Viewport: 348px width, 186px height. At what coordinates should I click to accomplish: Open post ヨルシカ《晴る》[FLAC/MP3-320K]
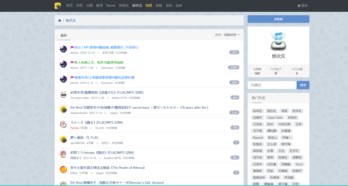click(x=96, y=123)
